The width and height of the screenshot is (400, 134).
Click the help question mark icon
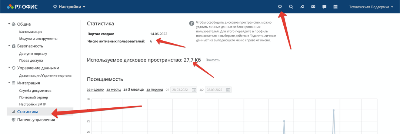point(191,23)
